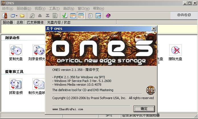This screenshot has height=119, width=198.
Task: Click the PzMDK 2.1.358 for Windows line
Action: coord(79,77)
